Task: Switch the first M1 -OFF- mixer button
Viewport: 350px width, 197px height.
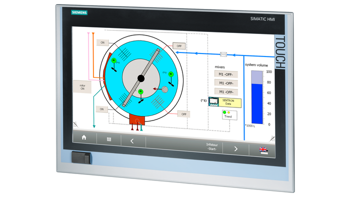Action: (x=226, y=74)
